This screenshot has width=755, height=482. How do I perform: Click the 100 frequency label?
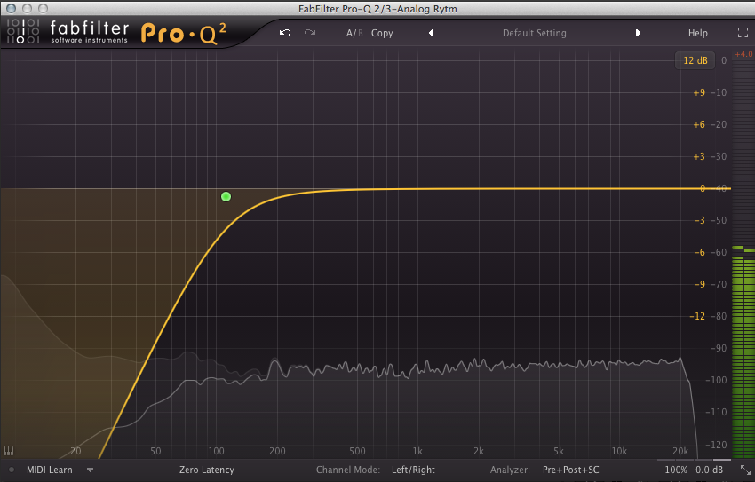(x=216, y=451)
